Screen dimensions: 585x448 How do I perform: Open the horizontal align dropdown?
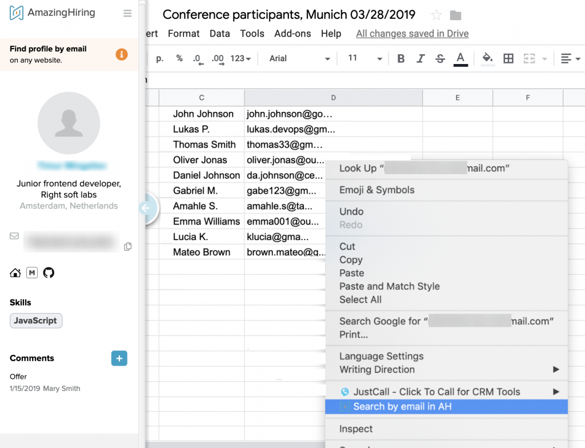click(x=571, y=59)
